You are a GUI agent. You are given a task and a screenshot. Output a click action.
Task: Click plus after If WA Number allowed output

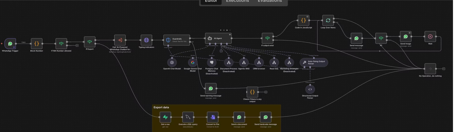(x=77, y=45)
